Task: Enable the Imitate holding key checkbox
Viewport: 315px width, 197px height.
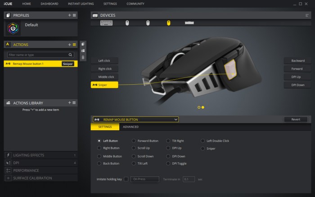Action: click(x=126, y=179)
